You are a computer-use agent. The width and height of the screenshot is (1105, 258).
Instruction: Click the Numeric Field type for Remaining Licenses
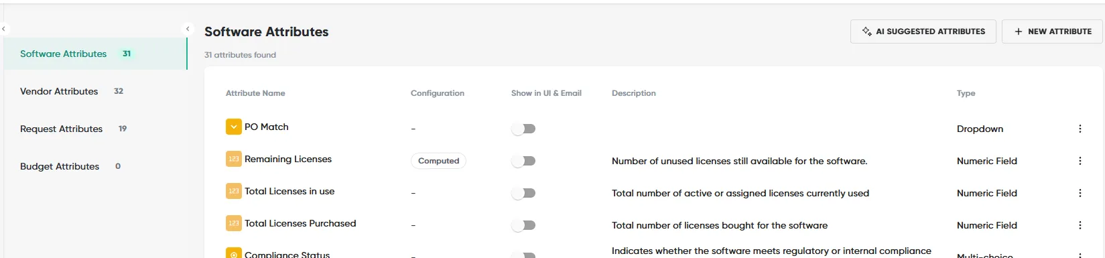point(987,161)
